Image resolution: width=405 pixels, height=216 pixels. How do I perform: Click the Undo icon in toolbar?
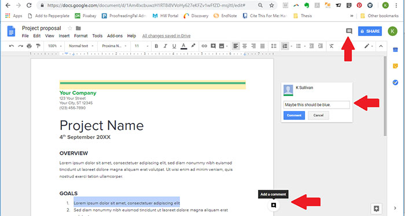[x=12, y=46]
